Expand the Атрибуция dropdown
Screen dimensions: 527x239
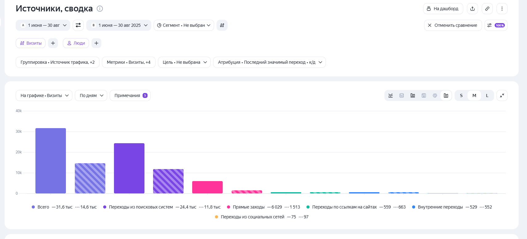(x=270, y=62)
